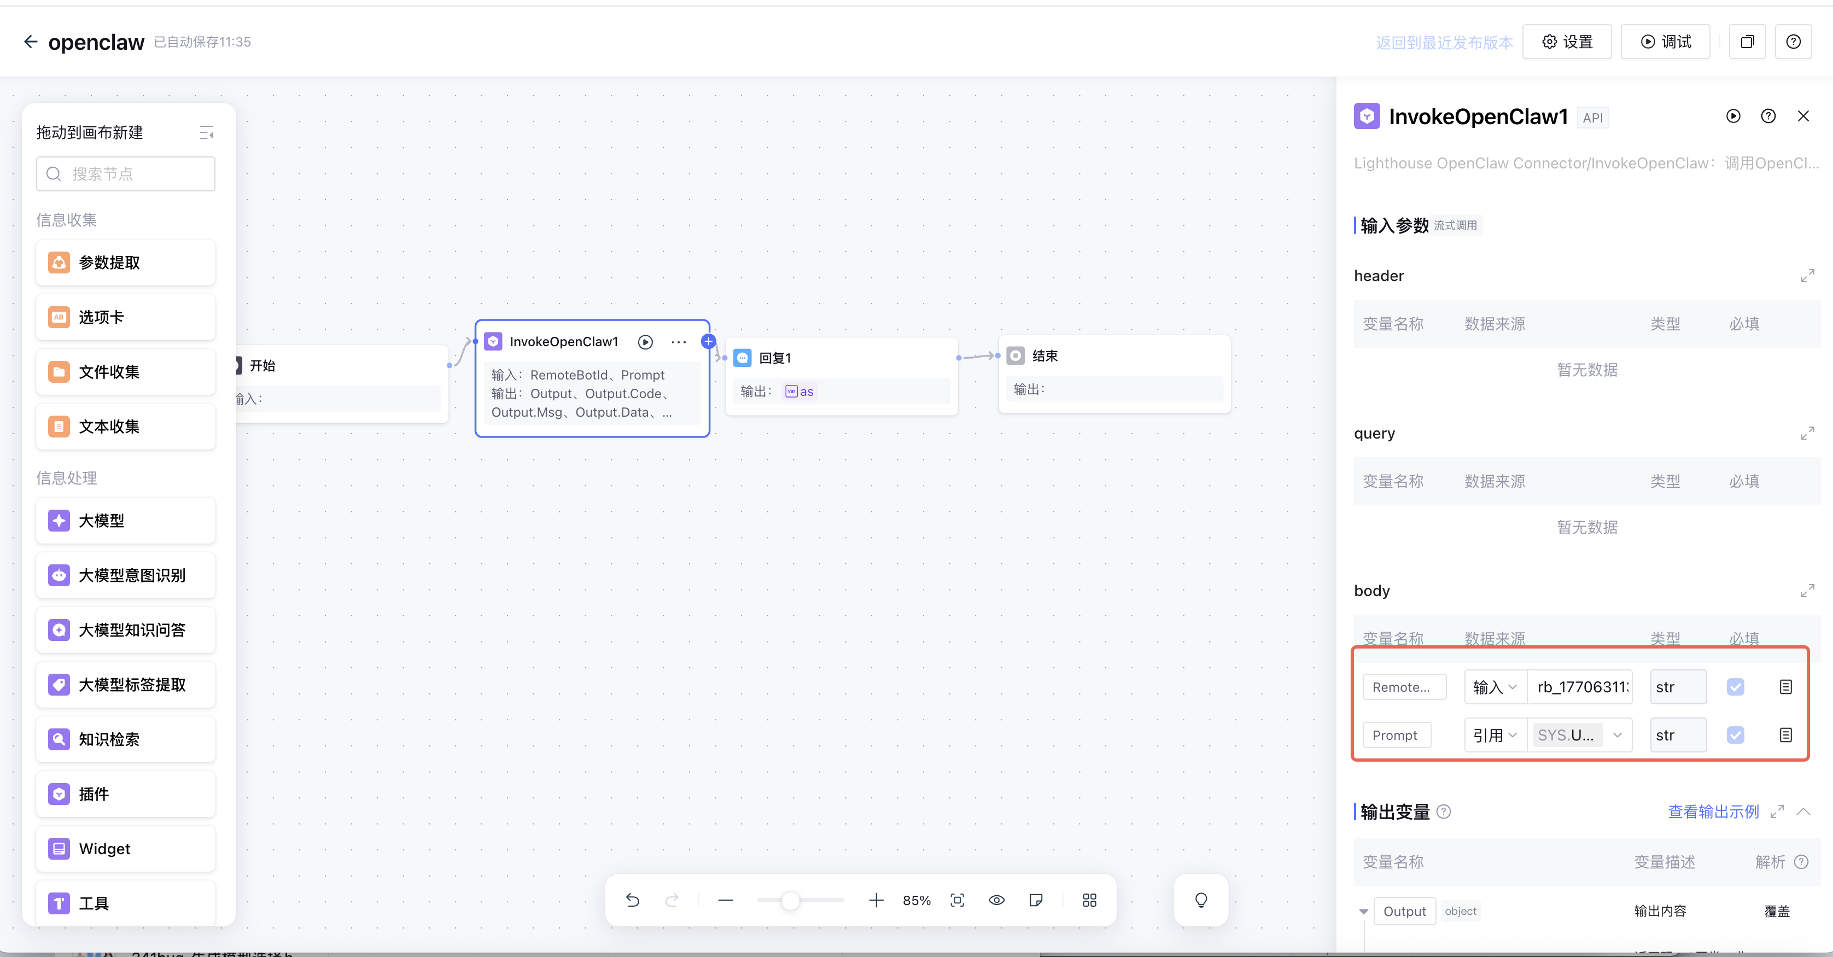Click the 调试 debug button
The image size is (1833, 957).
(x=1665, y=42)
